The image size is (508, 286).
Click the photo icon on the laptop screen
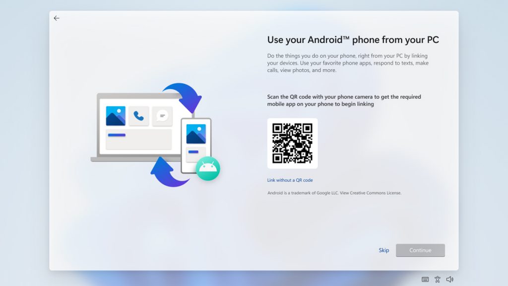pyautogui.click(x=116, y=116)
